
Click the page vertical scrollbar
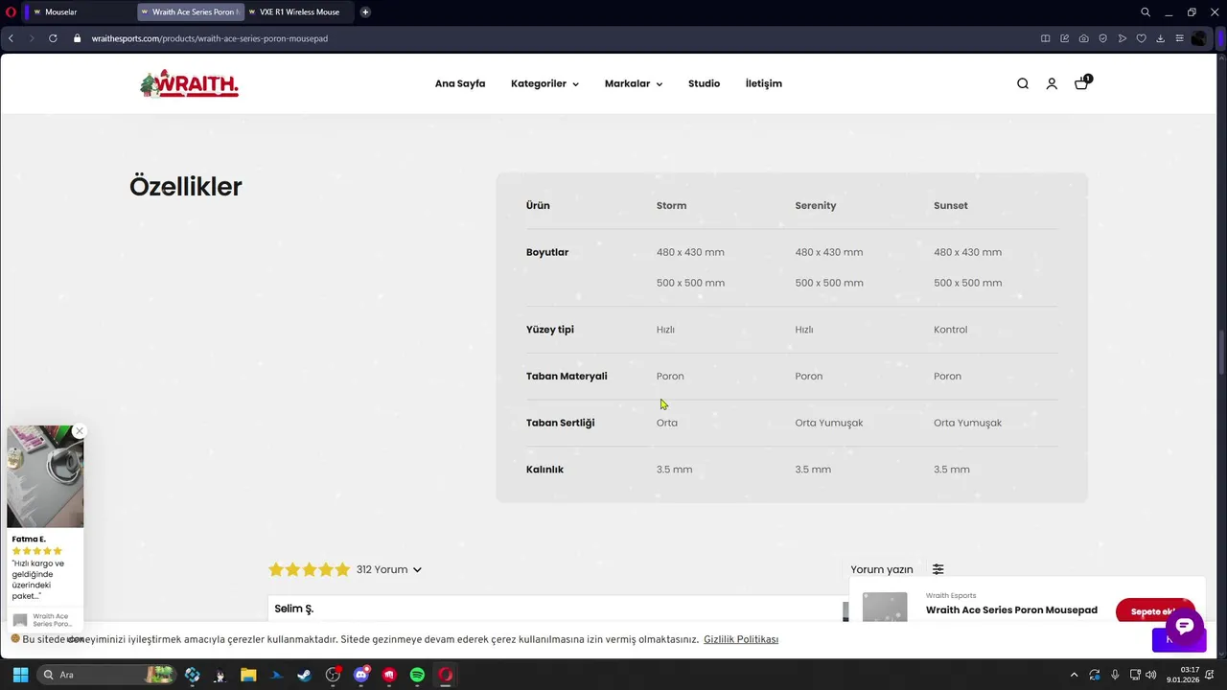point(1221,355)
